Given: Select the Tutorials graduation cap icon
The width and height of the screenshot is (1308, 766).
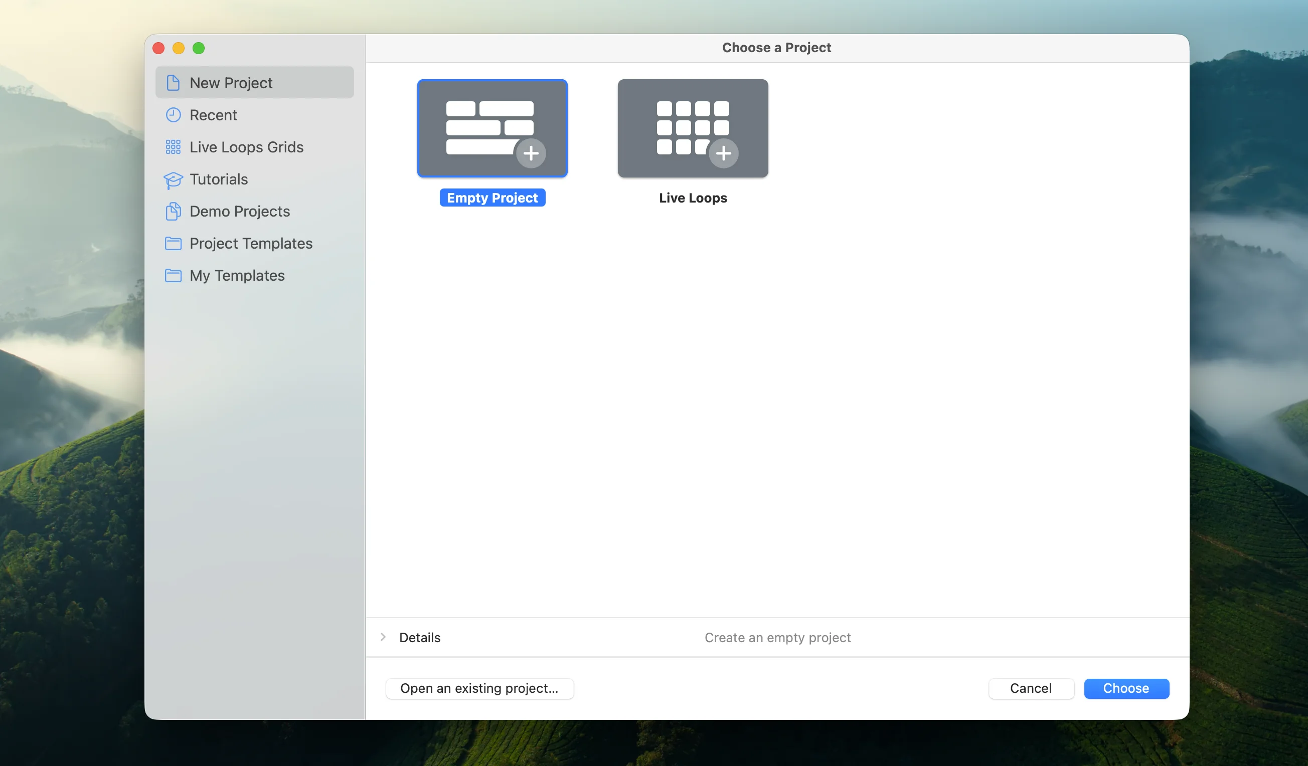Looking at the screenshot, I should (173, 179).
